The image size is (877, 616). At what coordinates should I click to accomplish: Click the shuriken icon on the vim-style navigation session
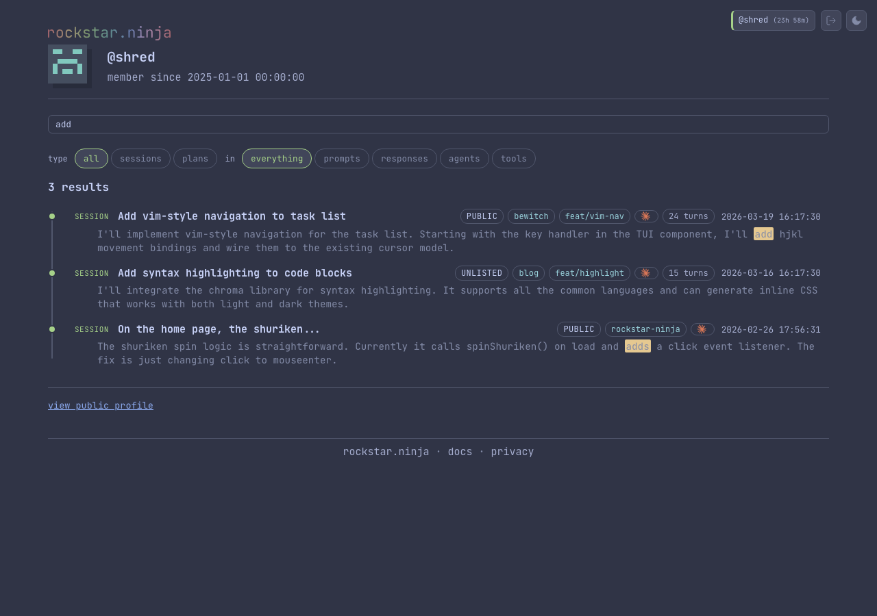tap(645, 216)
